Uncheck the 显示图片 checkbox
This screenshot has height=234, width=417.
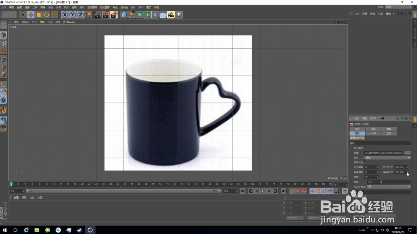coord(365,148)
